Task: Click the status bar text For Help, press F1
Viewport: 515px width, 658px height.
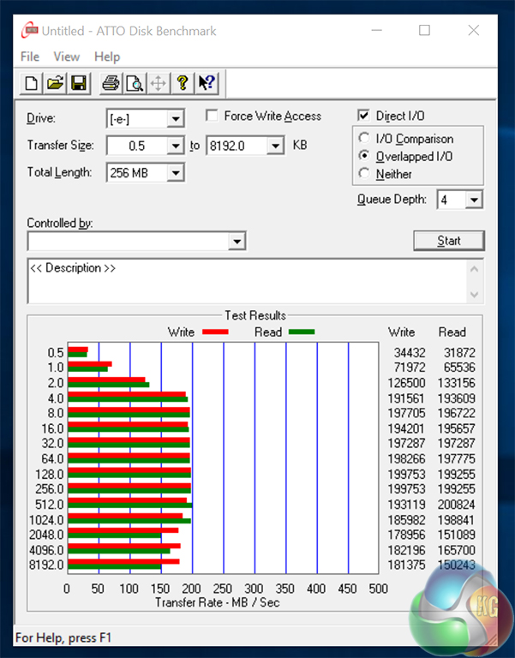Action: (63, 637)
